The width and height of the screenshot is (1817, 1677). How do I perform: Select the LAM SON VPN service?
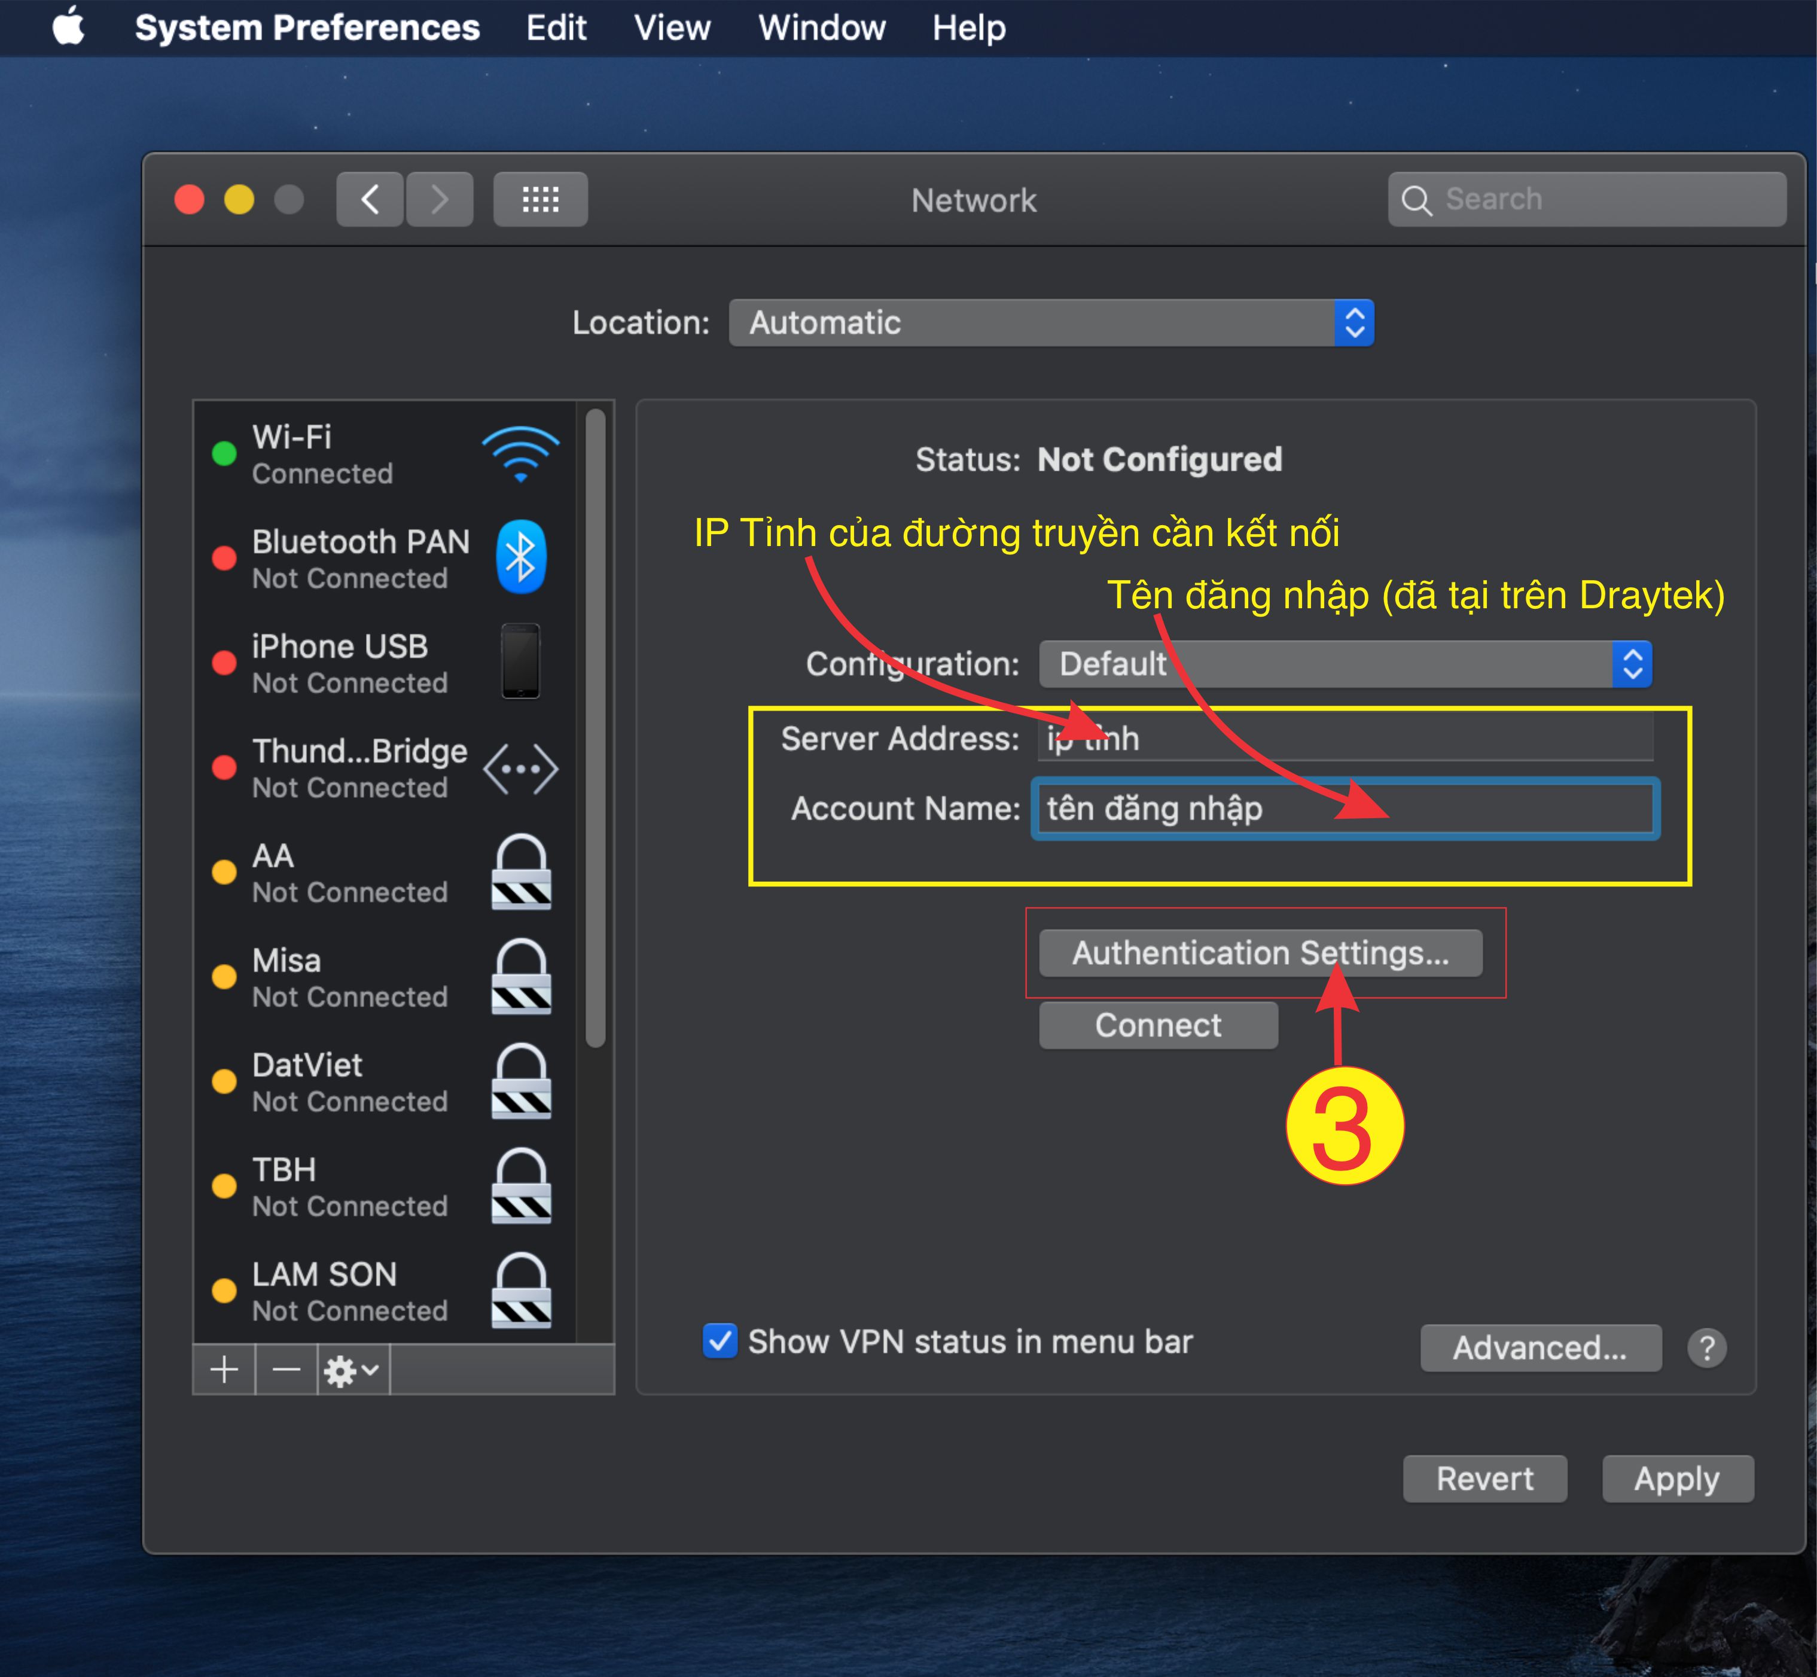pos(385,1291)
